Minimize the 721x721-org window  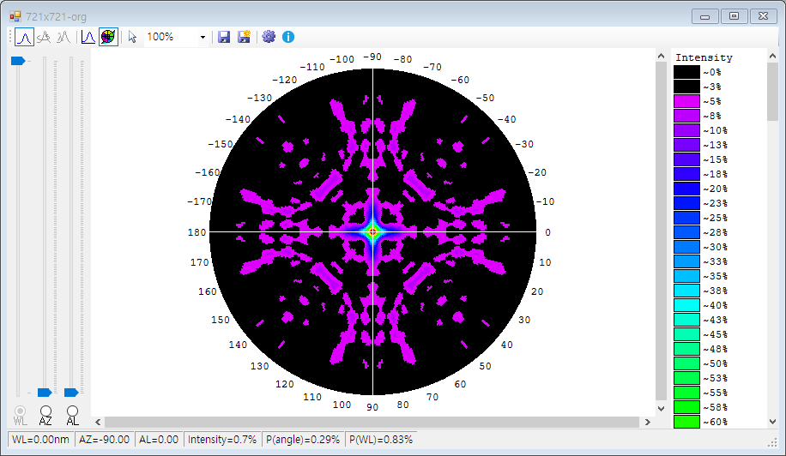pos(704,16)
